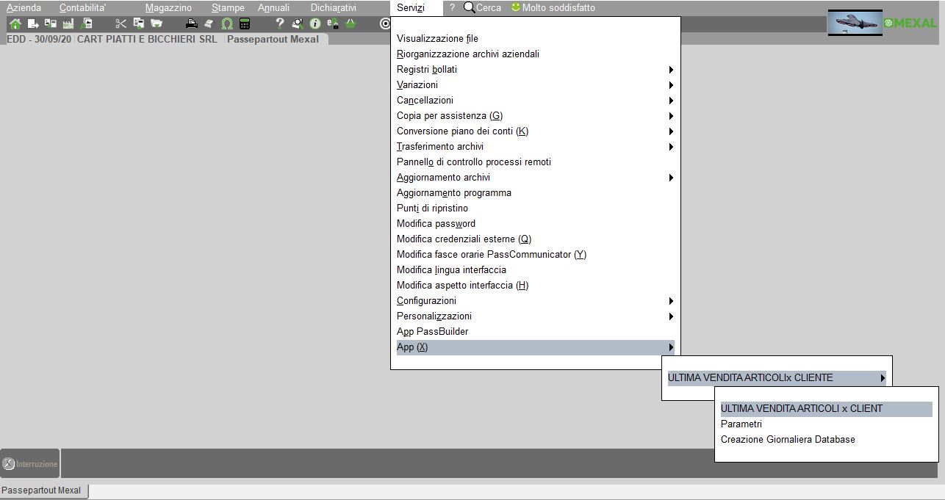945x500 pixels.
Task: Open the calculator icon in toolbar
Action: pyautogui.click(x=245, y=23)
